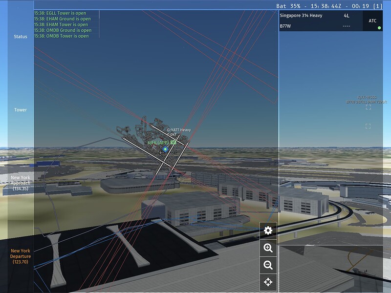Viewport: 391px width, 293px height.
Task: Select the KJFK airport blue marker
Action: (165, 149)
